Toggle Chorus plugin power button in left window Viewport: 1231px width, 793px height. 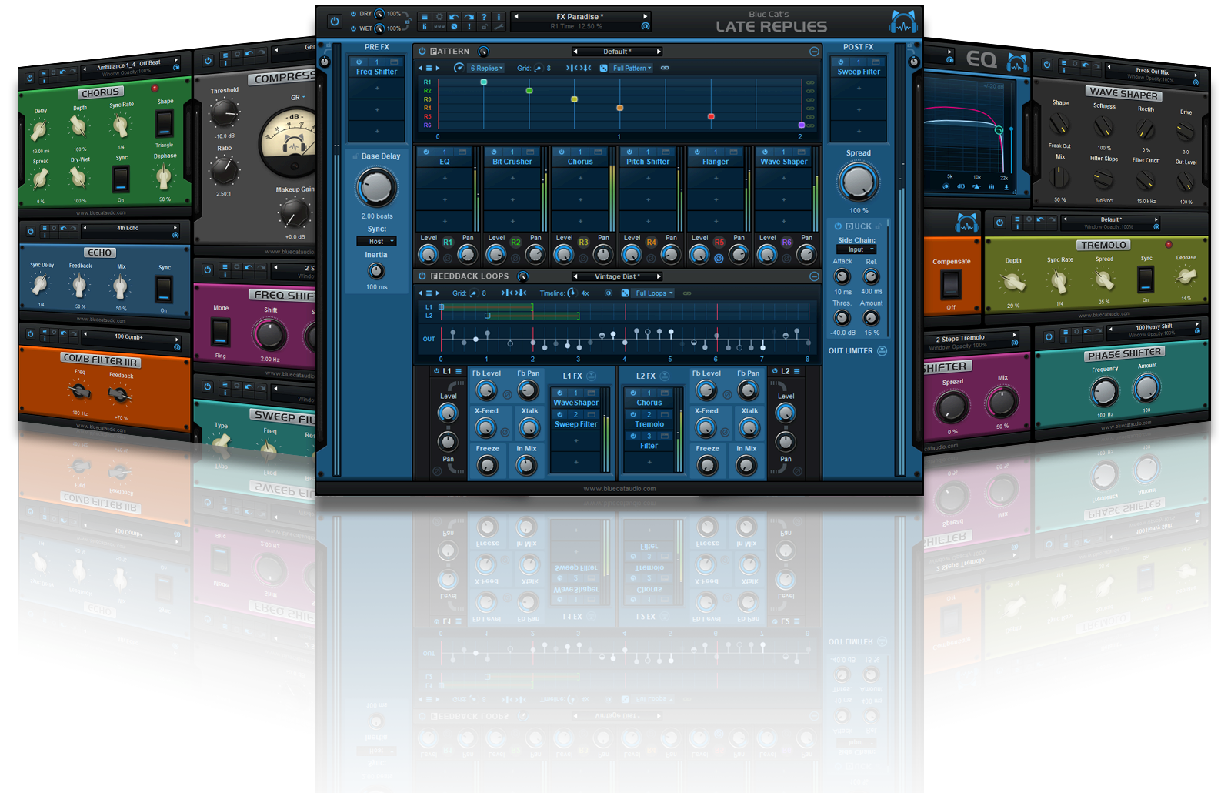tap(29, 79)
